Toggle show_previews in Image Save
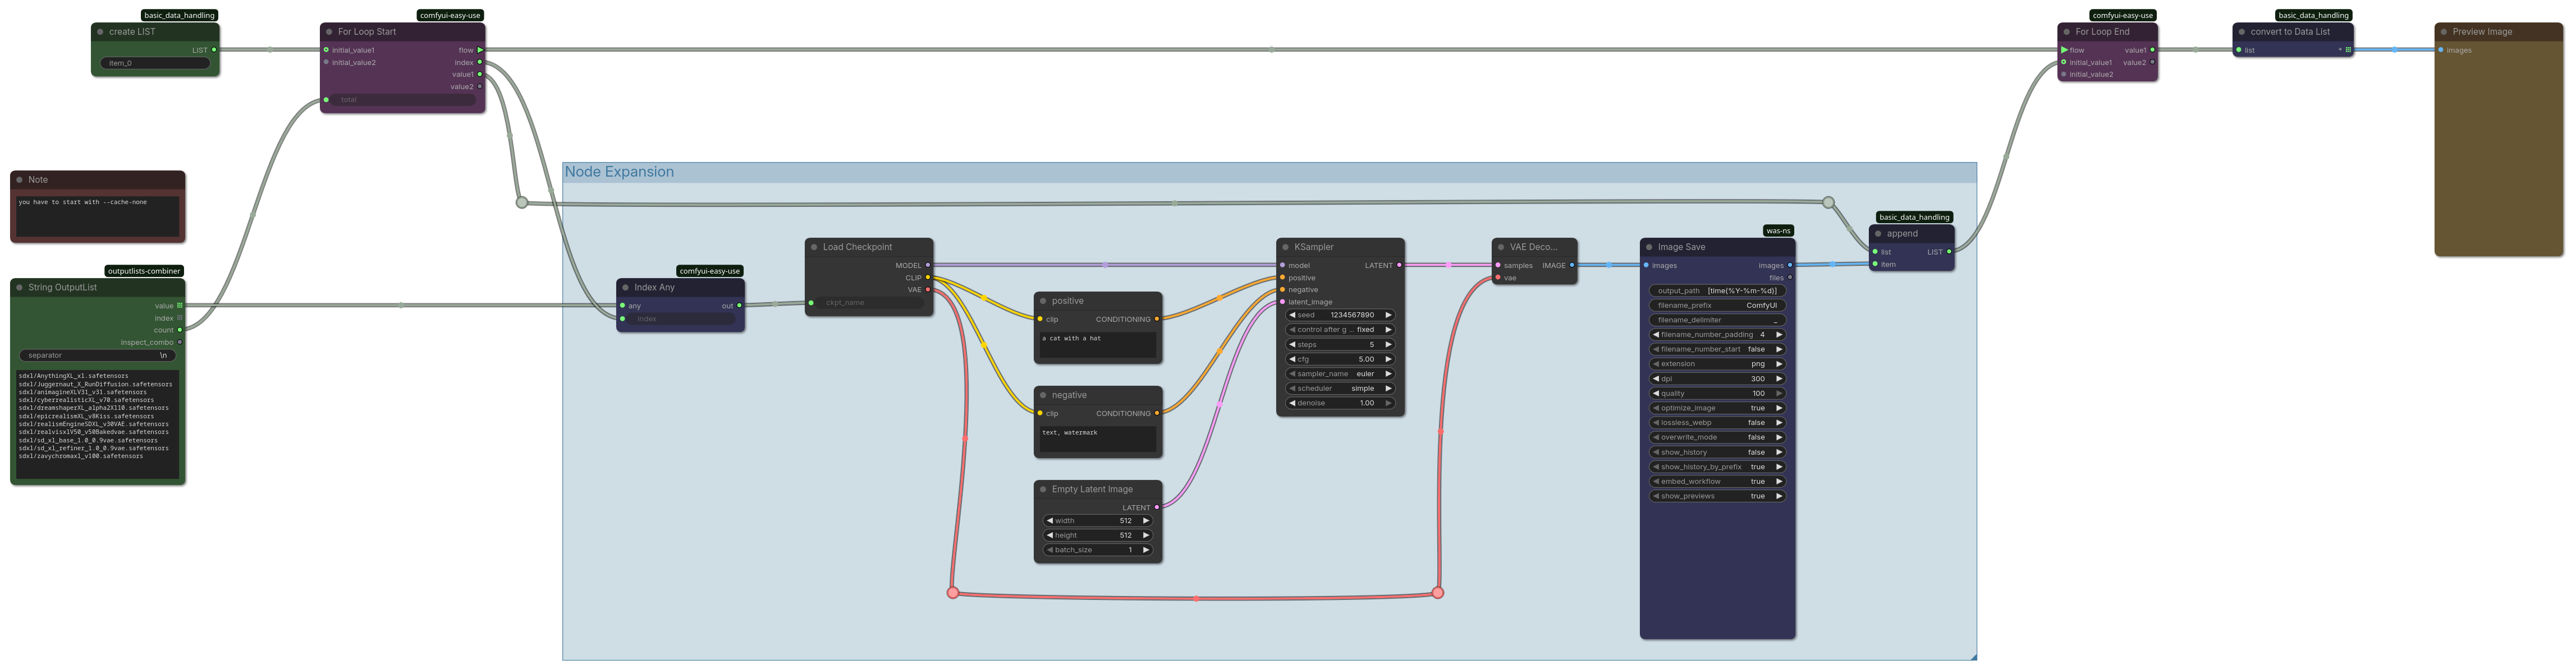The height and width of the screenshot is (670, 2576). tap(1717, 496)
